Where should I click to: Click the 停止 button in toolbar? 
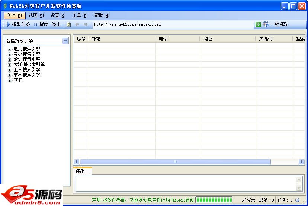pos(56,24)
